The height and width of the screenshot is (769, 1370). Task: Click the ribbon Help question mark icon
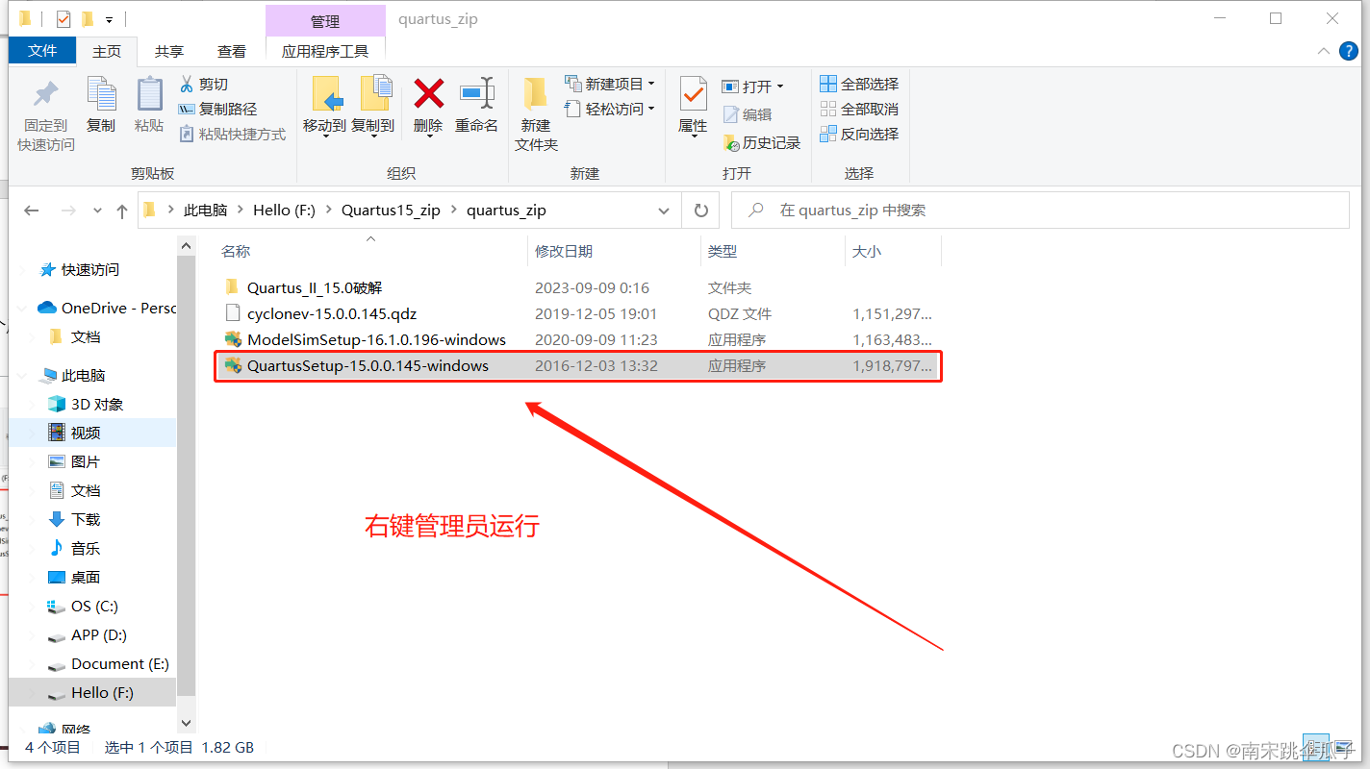coord(1350,51)
